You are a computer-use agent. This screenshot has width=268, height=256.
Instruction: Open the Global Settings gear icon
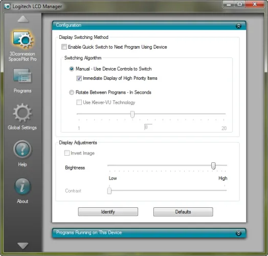pyautogui.click(x=23, y=113)
